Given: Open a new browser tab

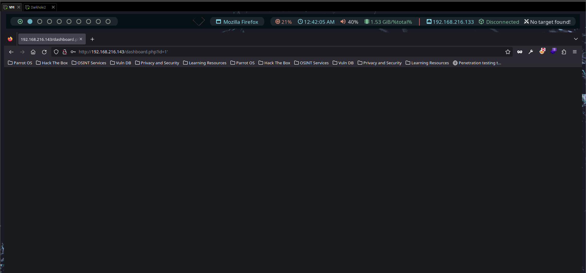Looking at the screenshot, I should [92, 39].
